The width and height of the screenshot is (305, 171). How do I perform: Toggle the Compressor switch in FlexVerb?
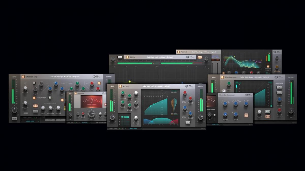[x=268, y=67]
